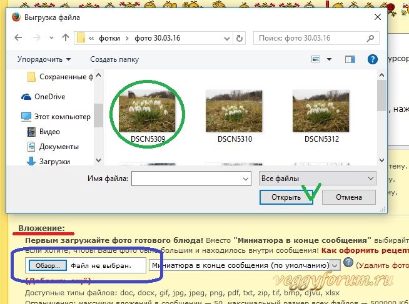Image resolution: width=409 pixels, height=304 pixels.
Task: Click the Открыть button
Action: pos(286,197)
